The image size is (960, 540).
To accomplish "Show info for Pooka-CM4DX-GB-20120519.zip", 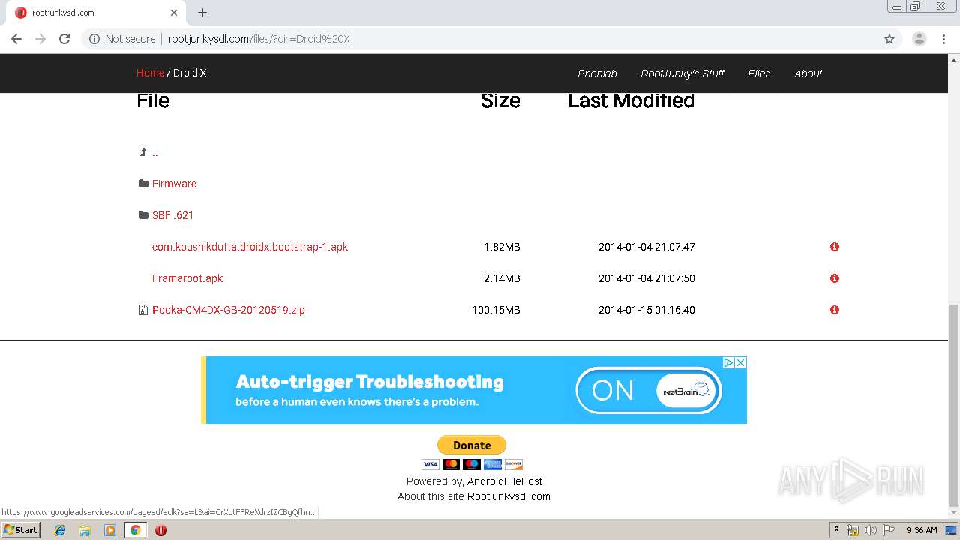I will coord(835,310).
